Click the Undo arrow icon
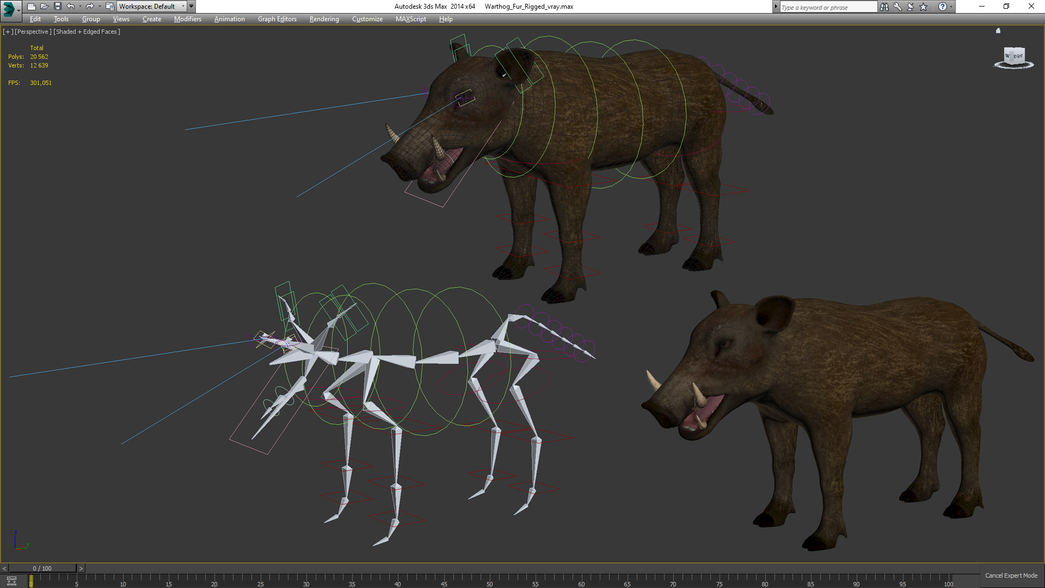This screenshot has height=588, width=1045. point(71,7)
